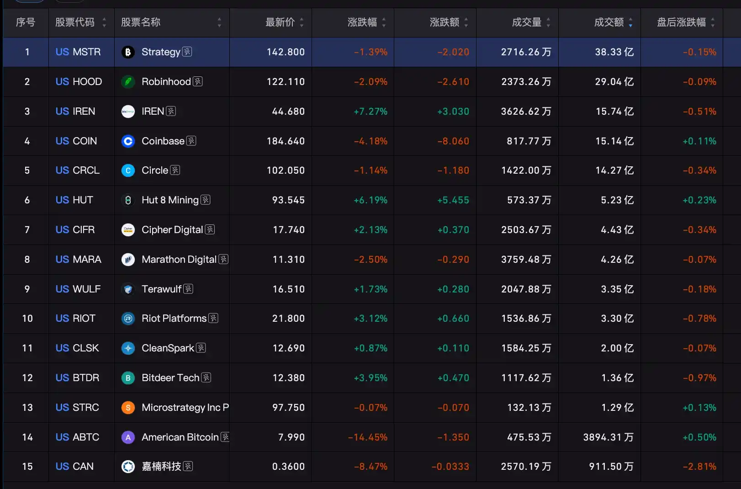Toggle 成交额 column sort arrows
This screenshot has height=489, width=741.
(x=630, y=22)
